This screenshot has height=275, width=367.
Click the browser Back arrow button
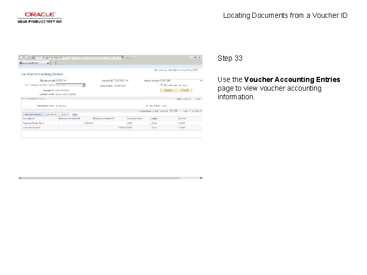[21, 58]
